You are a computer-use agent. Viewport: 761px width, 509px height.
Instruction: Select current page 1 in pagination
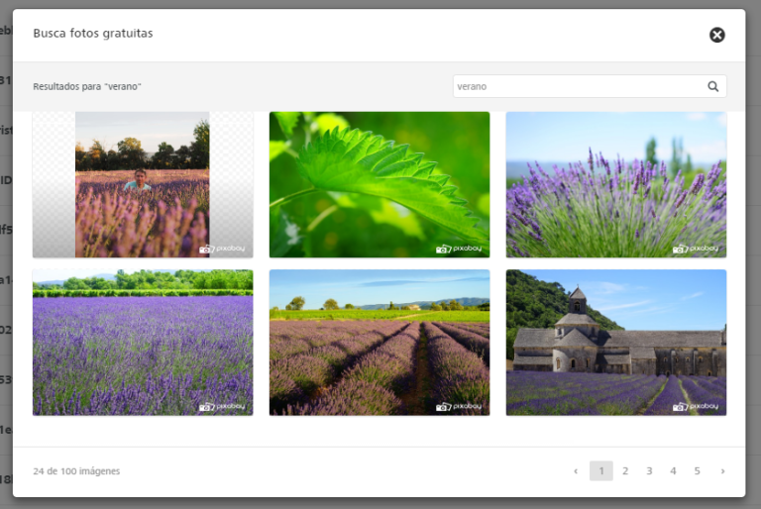coord(600,471)
